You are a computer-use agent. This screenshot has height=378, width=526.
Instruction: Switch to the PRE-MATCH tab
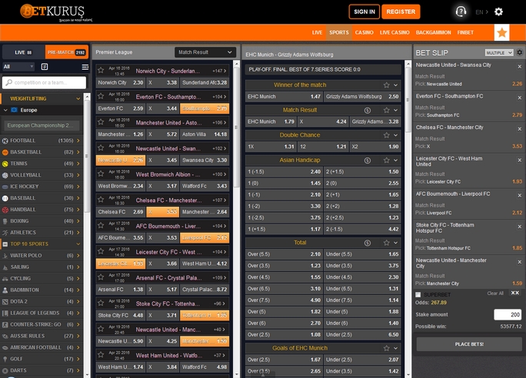pos(67,52)
